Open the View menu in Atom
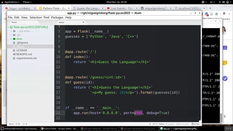 pos(24,17)
